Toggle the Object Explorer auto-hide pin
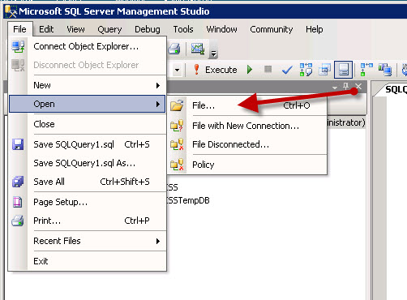 pos(345,87)
